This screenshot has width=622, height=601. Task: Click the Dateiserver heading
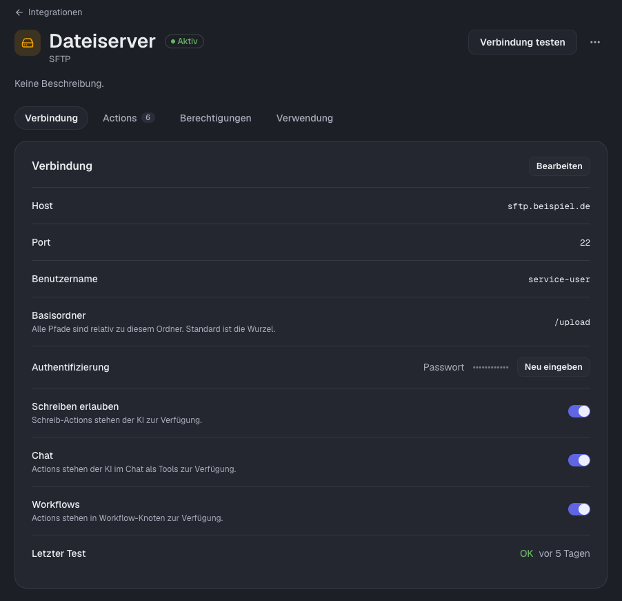coord(102,41)
